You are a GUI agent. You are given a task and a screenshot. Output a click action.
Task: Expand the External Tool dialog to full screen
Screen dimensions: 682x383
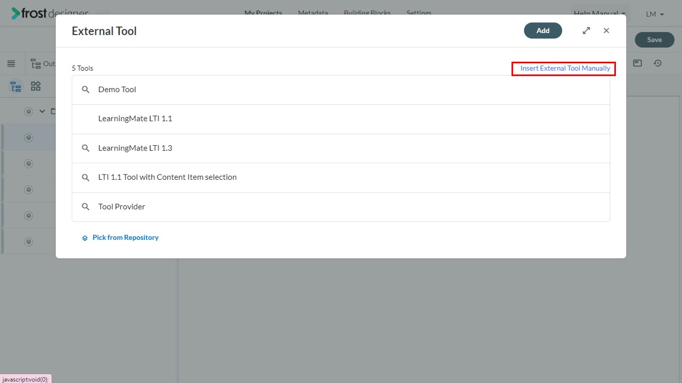pos(586,31)
